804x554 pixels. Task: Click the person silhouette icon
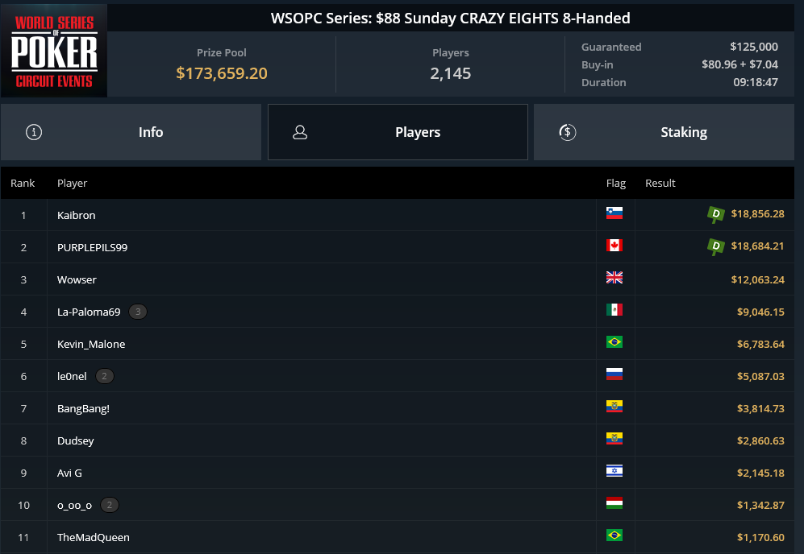[x=300, y=132]
